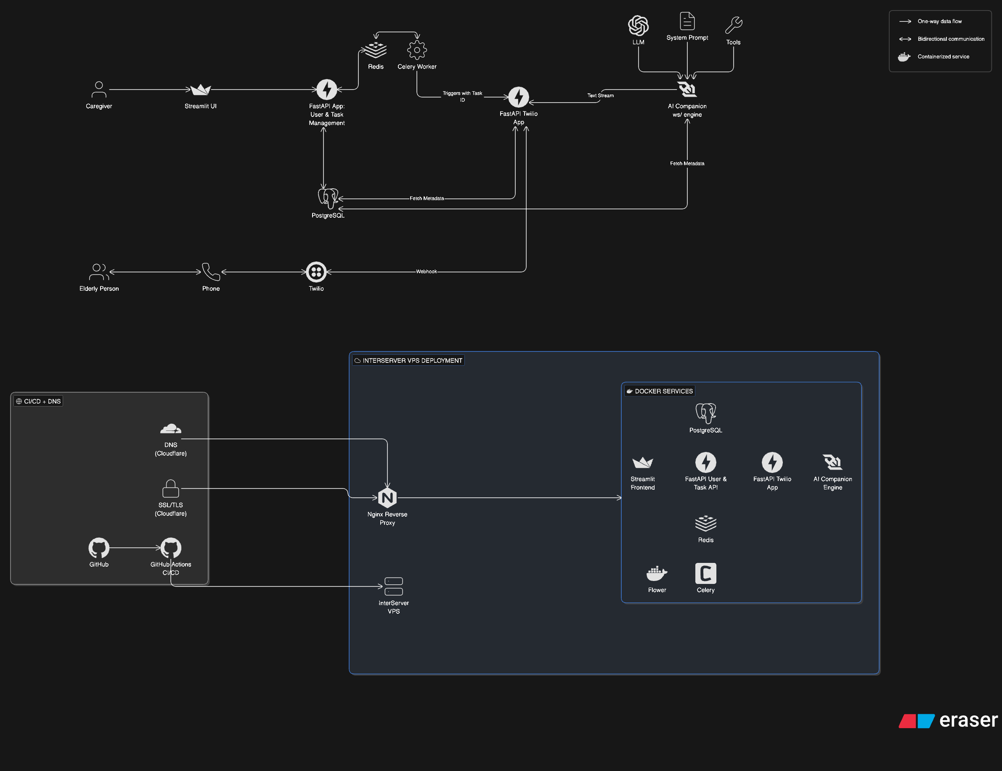The image size is (1002, 771).
Task: Select the Twilio logo icon
Action: [316, 272]
